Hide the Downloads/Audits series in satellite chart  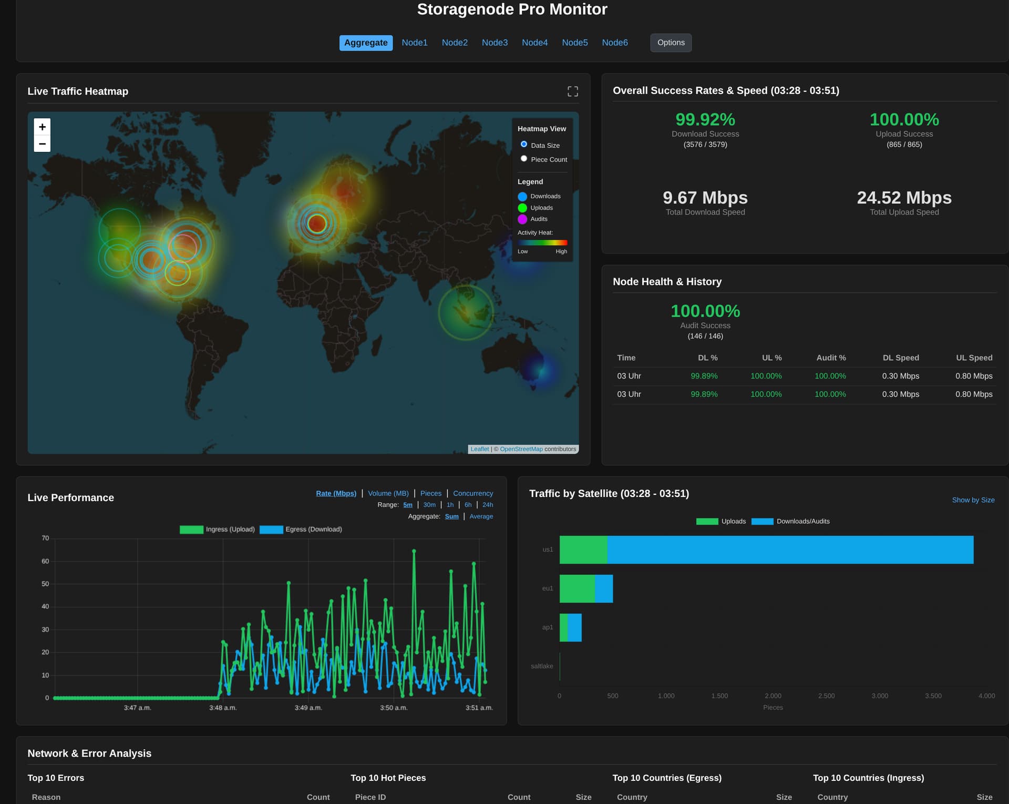[762, 522]
